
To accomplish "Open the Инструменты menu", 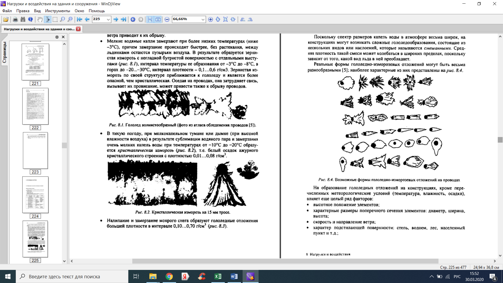I will click(x=57, y=11).
